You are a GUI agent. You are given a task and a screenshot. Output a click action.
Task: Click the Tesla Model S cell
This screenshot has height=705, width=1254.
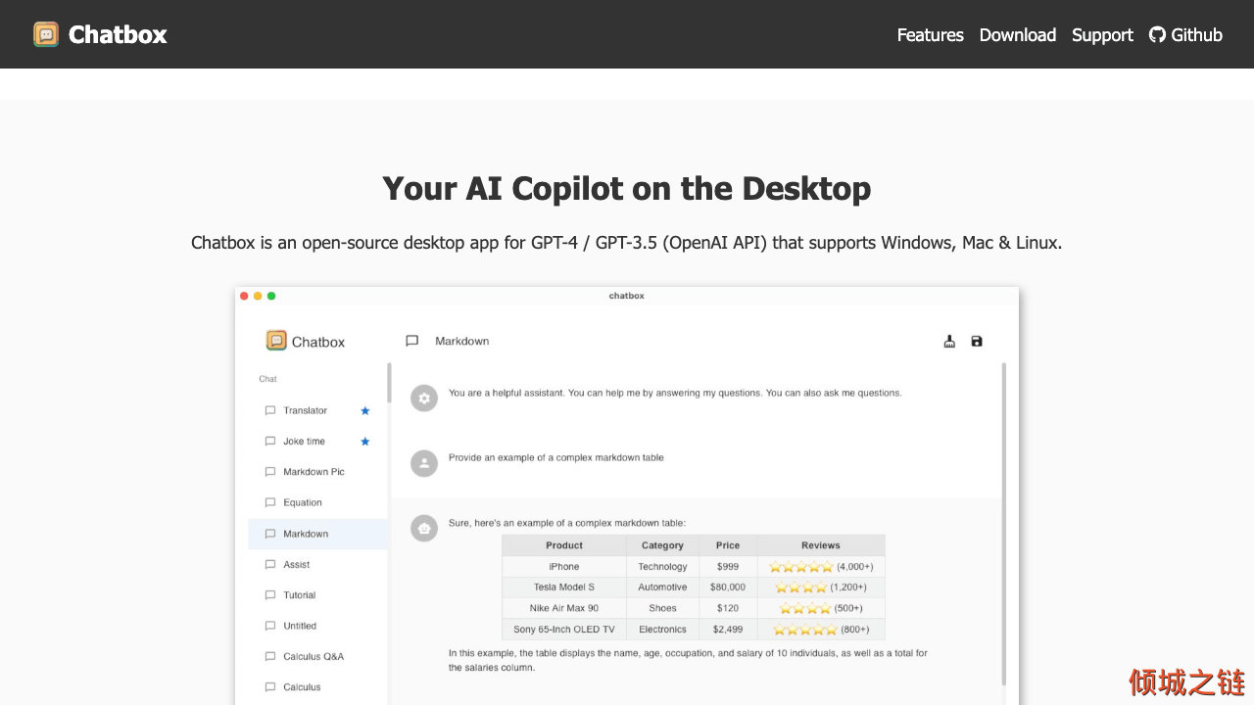564,587
